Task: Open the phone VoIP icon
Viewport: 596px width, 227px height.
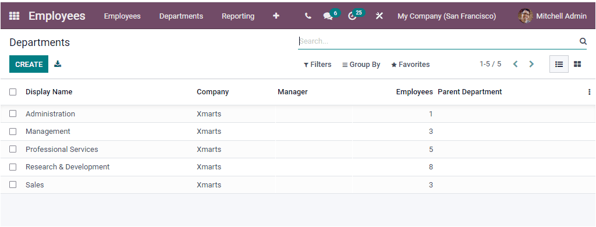Action: (x=308, y=16)
